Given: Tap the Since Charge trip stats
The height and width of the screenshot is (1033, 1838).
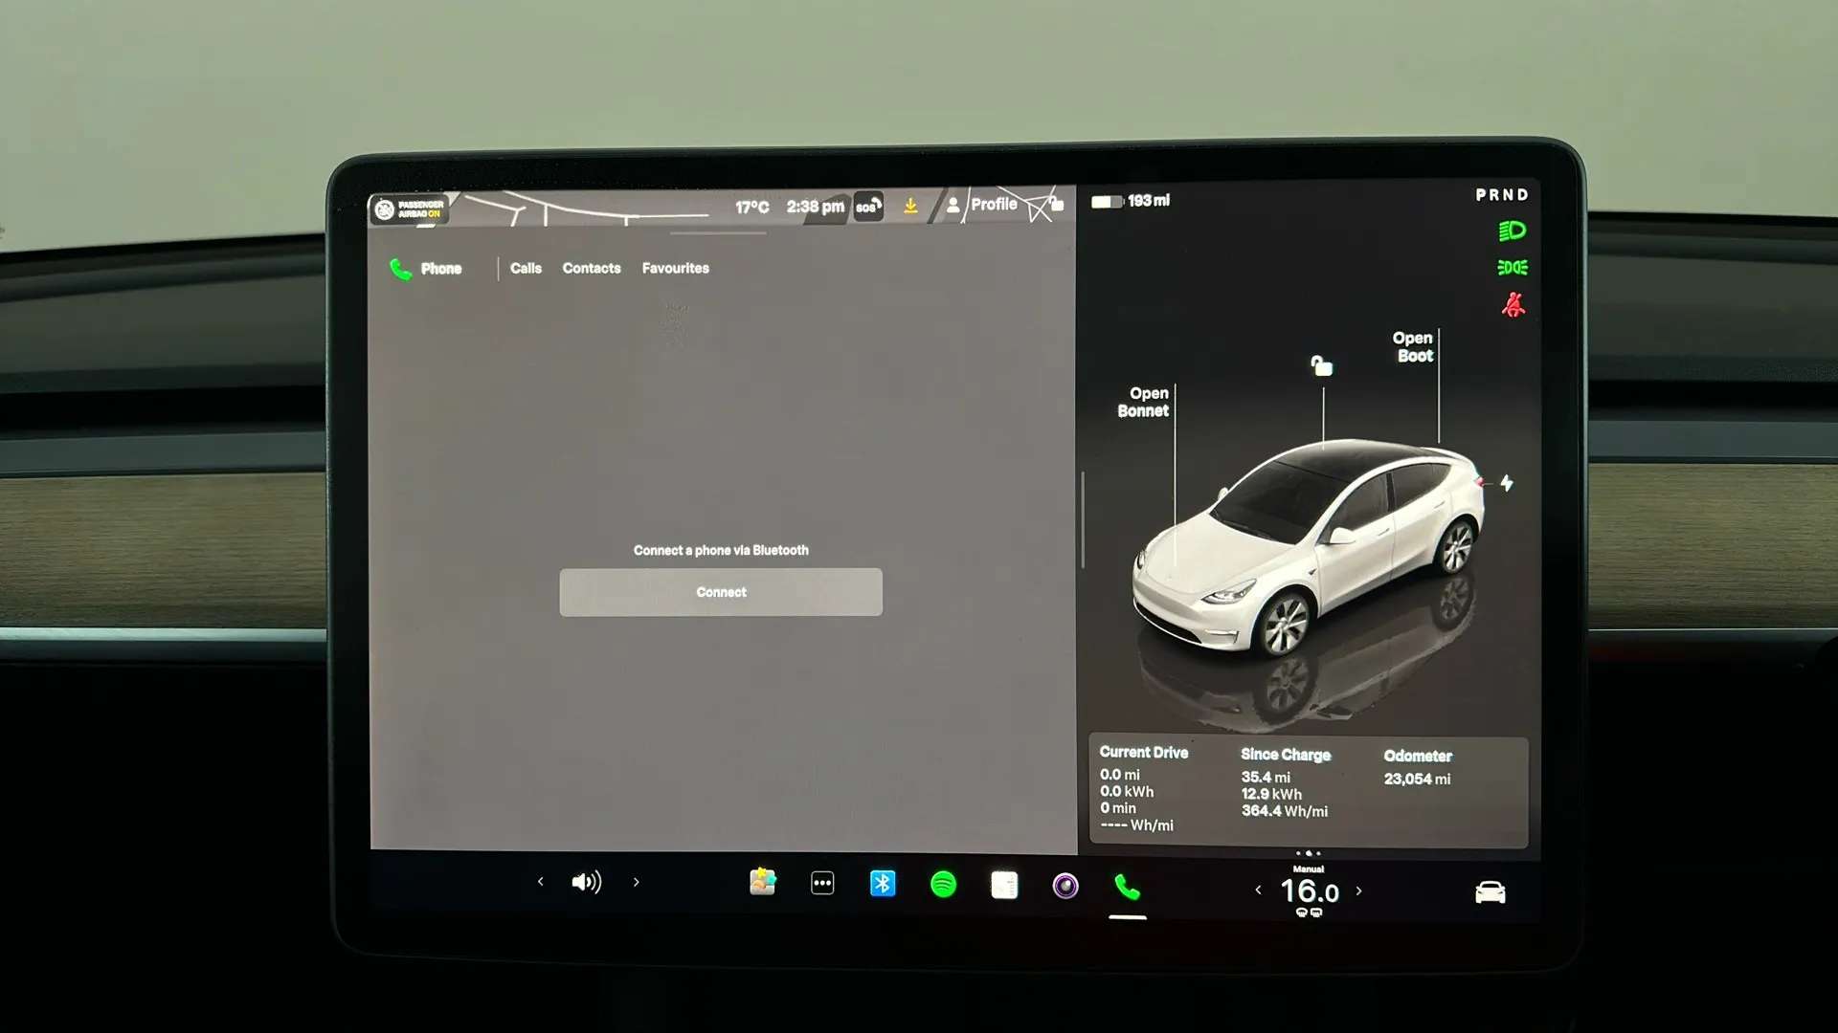Looking at the screenshot, I should (1286, 782).
